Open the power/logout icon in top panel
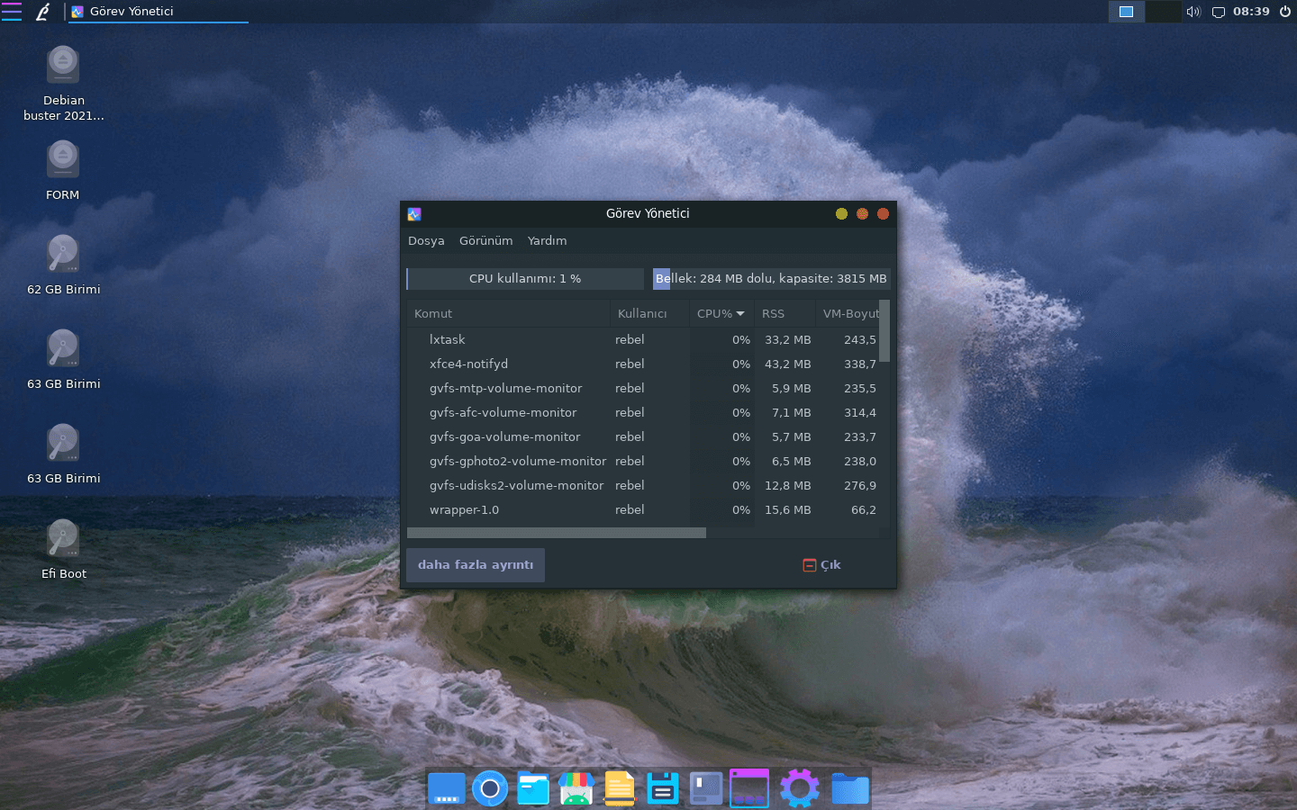The image size is (1297, 810). tap(1285, 12)
